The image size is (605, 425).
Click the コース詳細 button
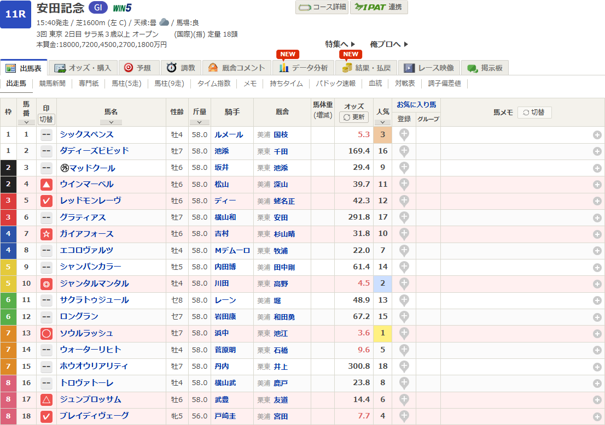[x=322, y=7]
